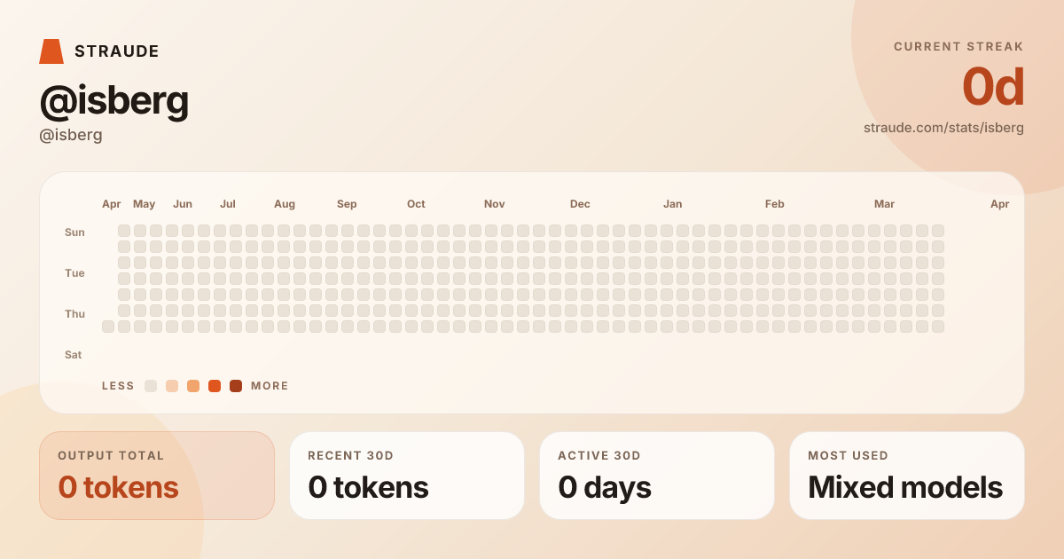Viewport: 1064px width, 559px height.
Task: Click the lone first-column heatmap cell
Action: pyautogui.click(x=108, y=327)
